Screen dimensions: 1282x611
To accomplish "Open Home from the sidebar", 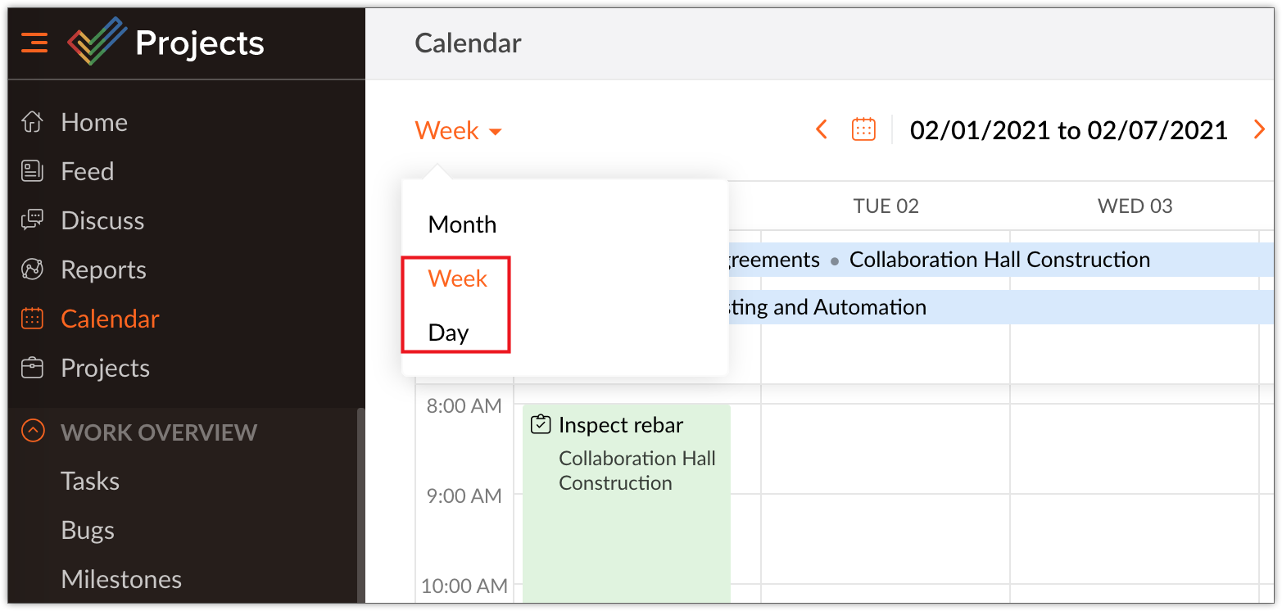I will [x=93, y=123].
